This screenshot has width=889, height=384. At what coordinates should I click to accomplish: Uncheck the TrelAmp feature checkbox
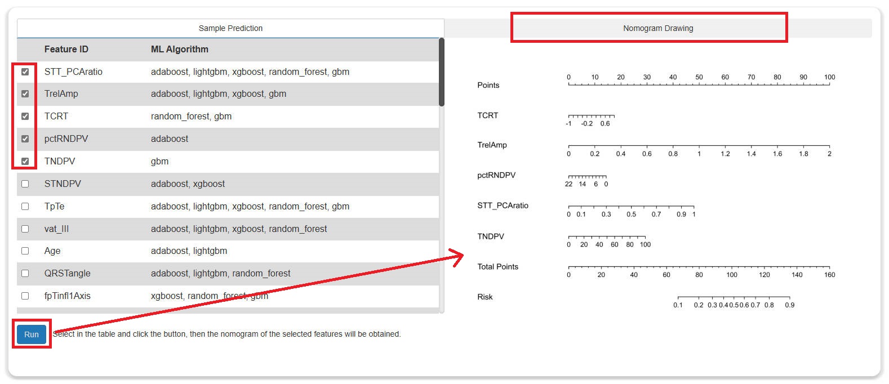[25, 94]
